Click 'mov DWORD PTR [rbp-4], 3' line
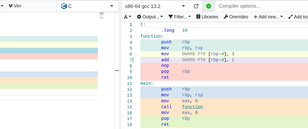This screenshot has width=308, height=129. (x=198, y=54)
